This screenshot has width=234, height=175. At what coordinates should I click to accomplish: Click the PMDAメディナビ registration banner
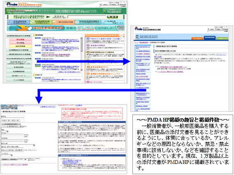click(x=66, y=28)
